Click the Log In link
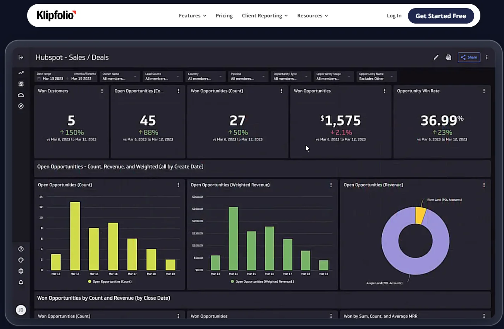Screen dimensions: 504x329 (394, 16)
